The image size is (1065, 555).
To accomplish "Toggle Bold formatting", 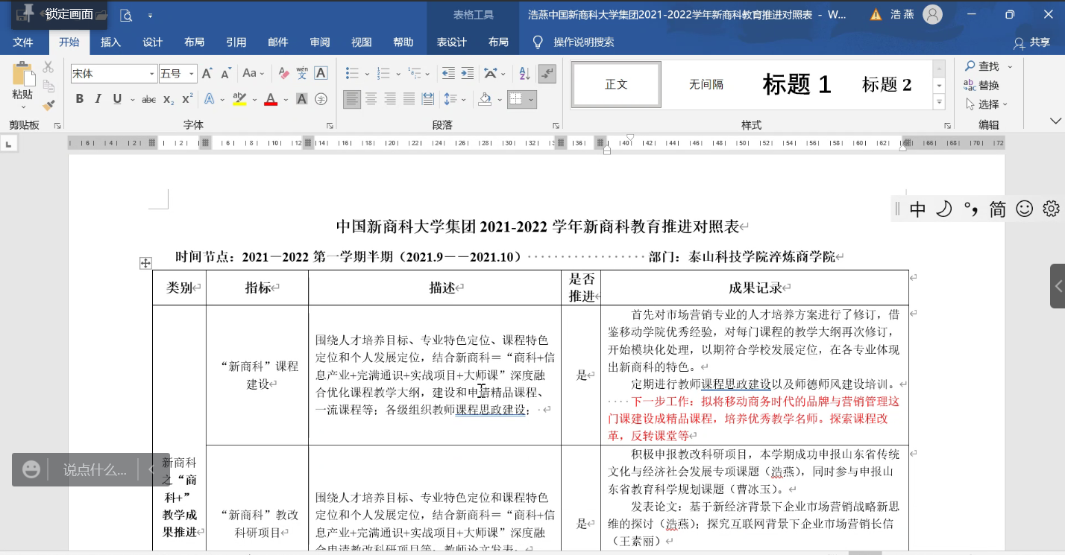I will (80, 98).
